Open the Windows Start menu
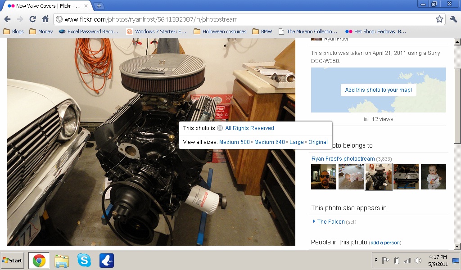Screen dimensions: 461x270 click(13, 261)
